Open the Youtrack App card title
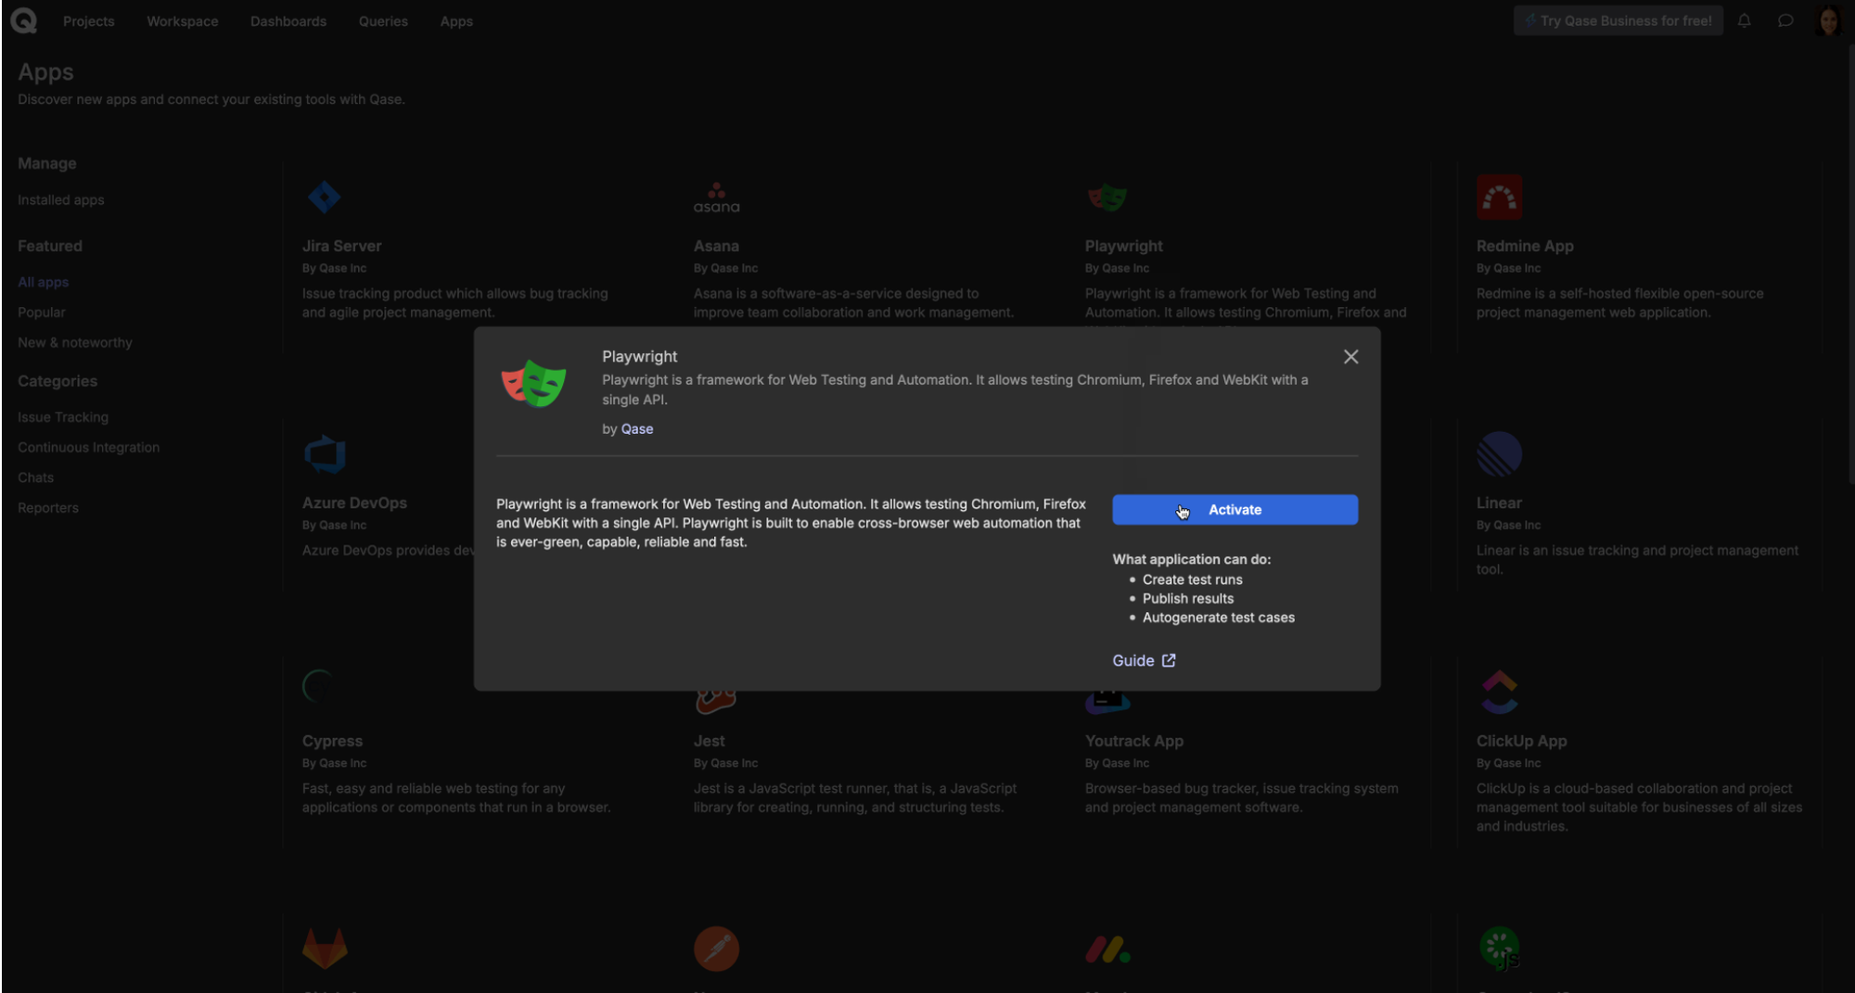Screen dimensions: 1855x993 click(1134, 741)
